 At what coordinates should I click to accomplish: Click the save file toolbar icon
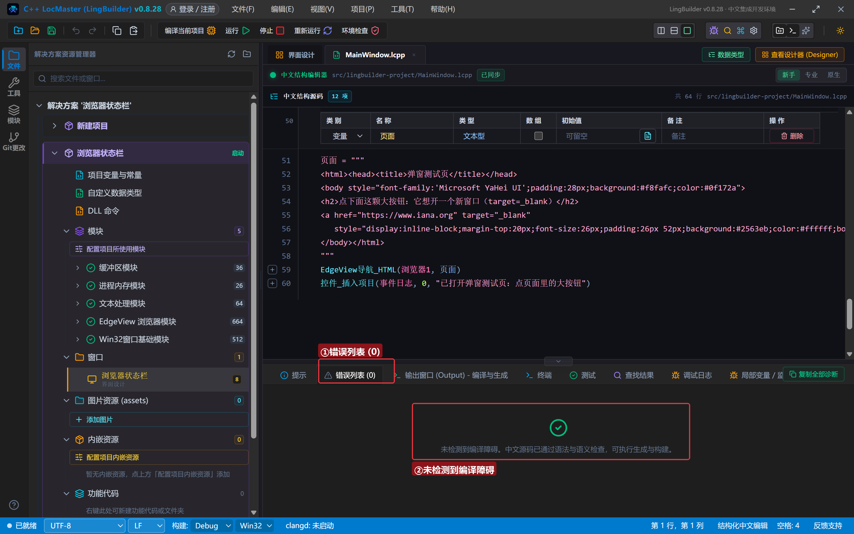[x=52, y=31]
